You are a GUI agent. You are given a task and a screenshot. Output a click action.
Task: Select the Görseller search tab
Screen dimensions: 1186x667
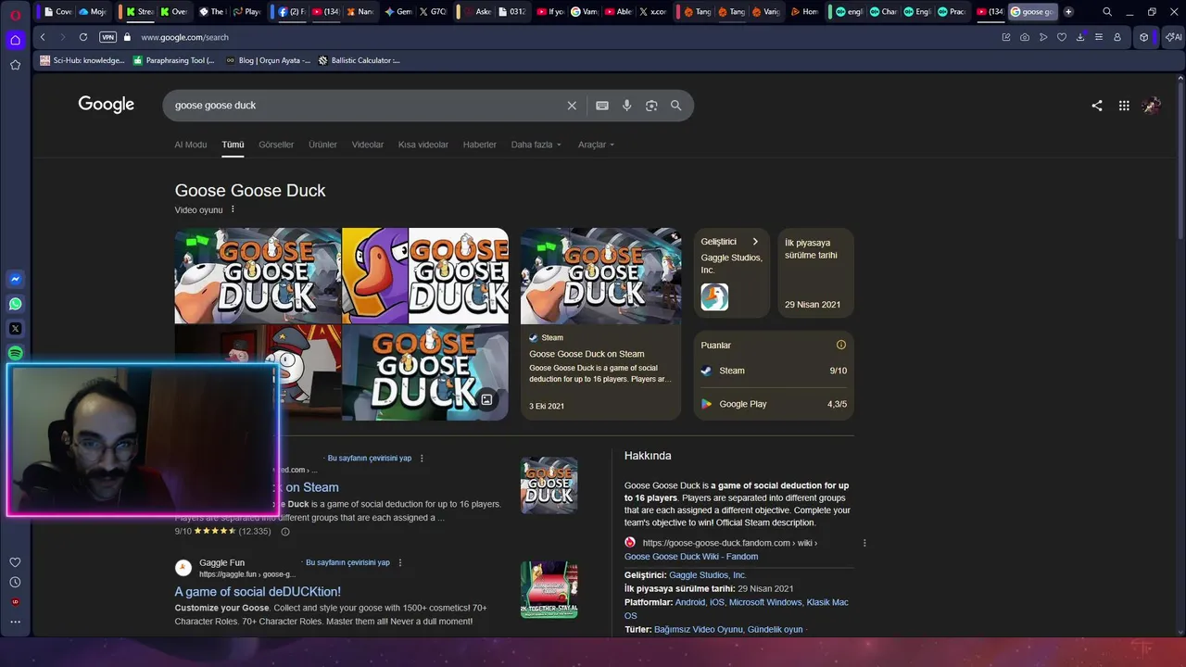[x=276, y=145]
